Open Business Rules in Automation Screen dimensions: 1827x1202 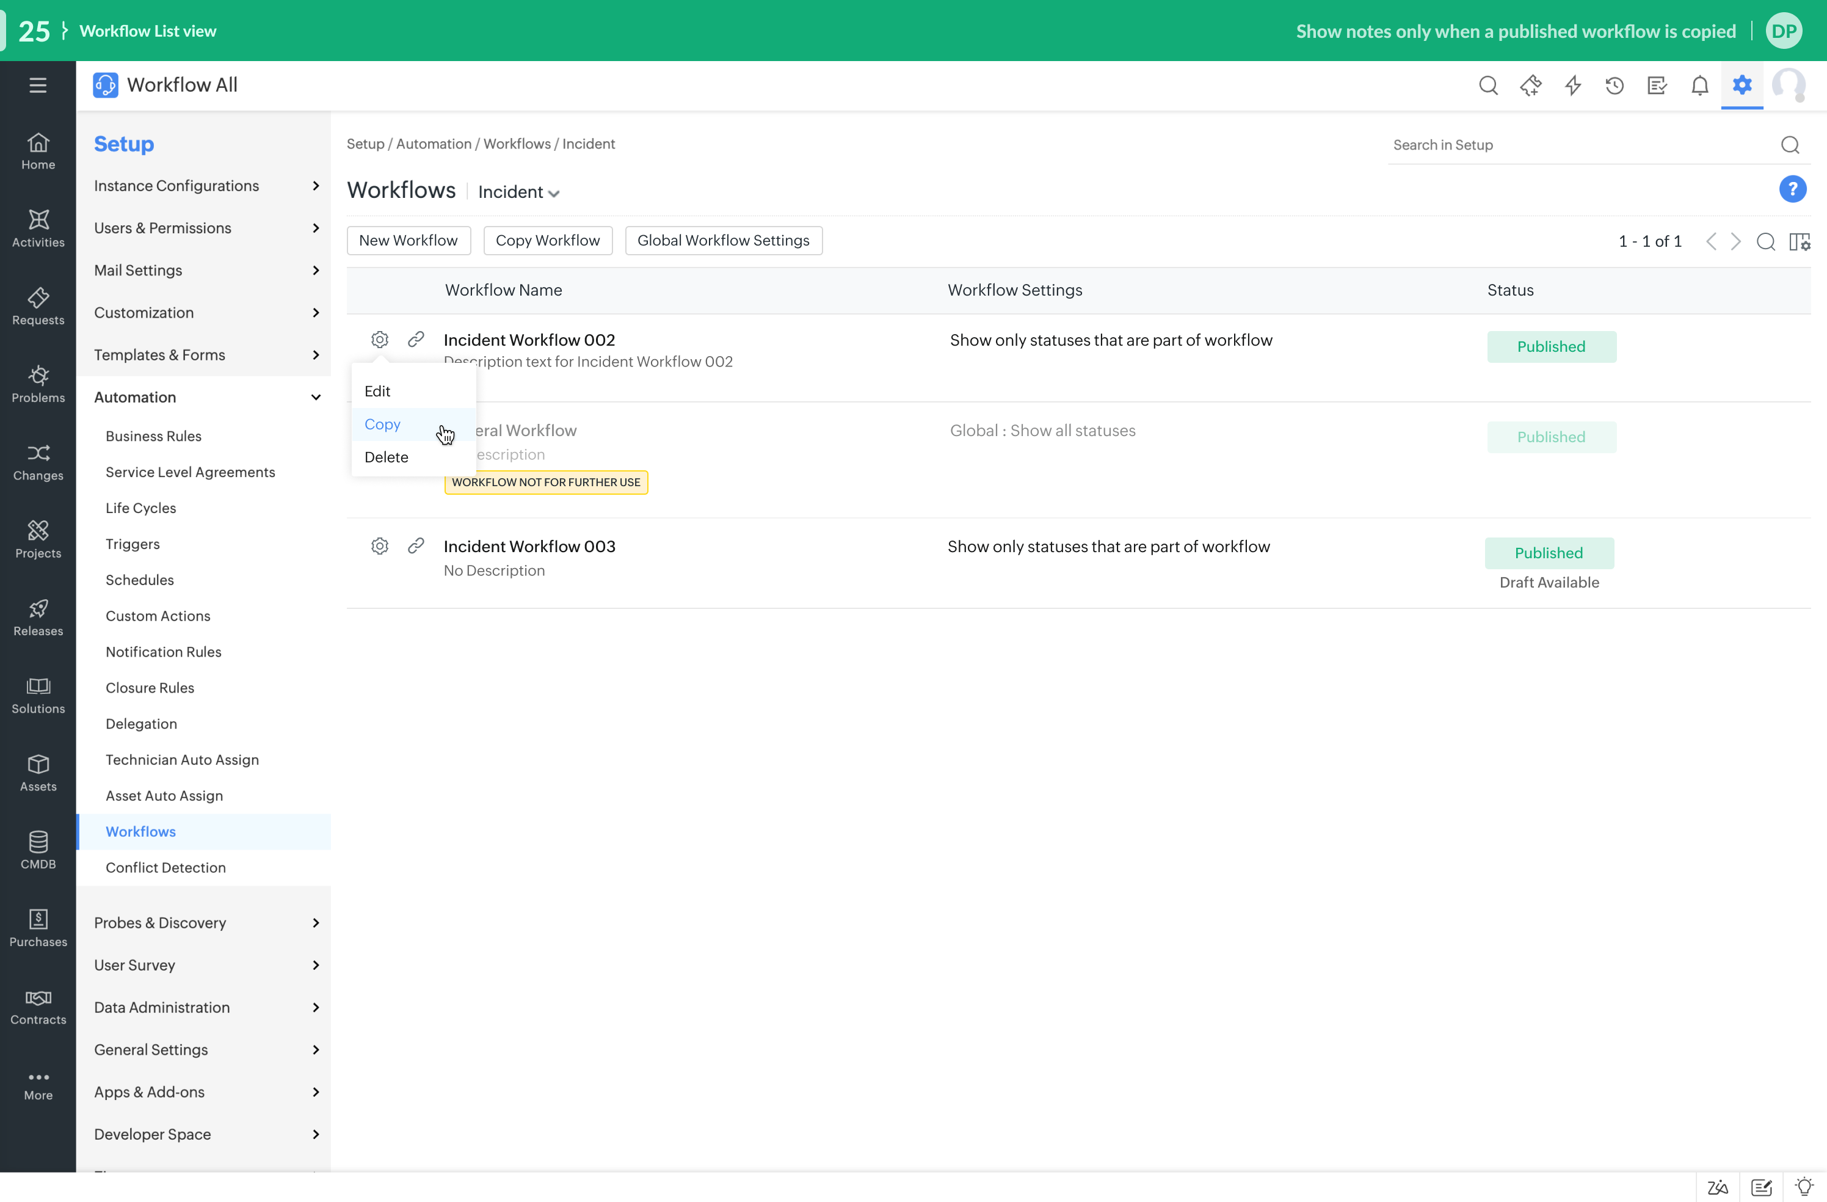coord(153,436)
